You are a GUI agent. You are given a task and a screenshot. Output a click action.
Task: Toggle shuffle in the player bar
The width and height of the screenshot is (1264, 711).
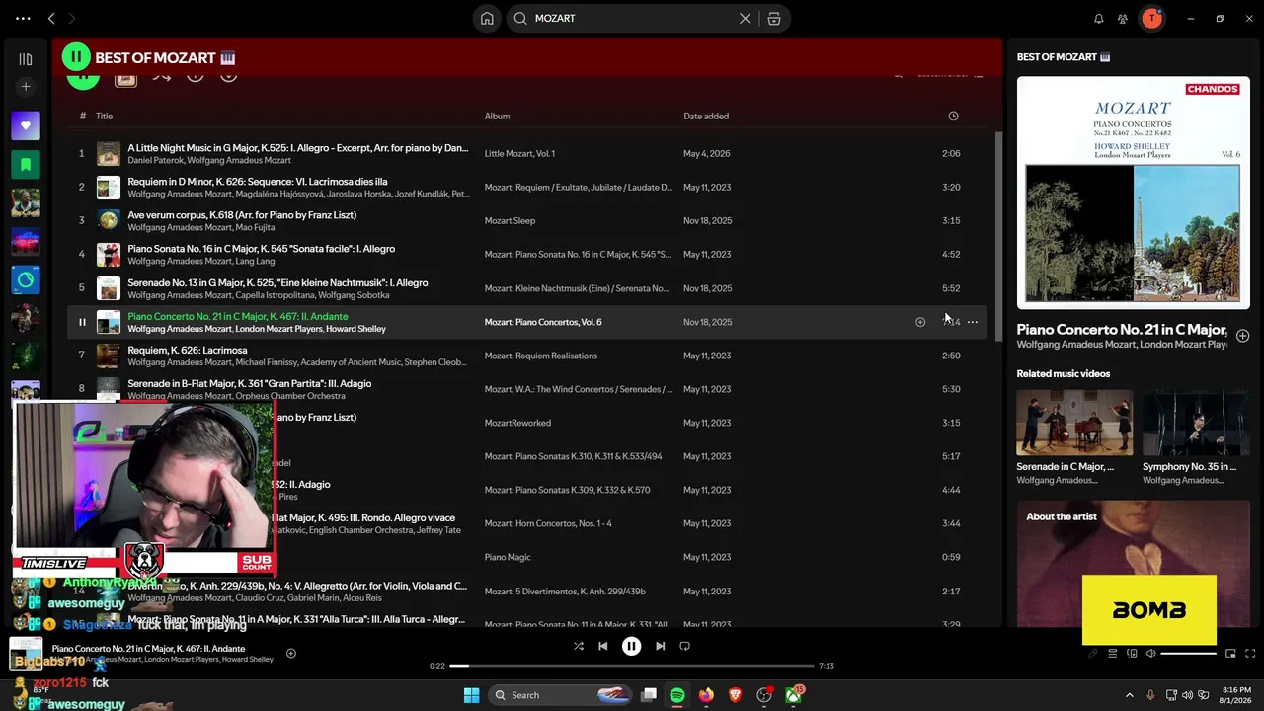tap(579, 646)
